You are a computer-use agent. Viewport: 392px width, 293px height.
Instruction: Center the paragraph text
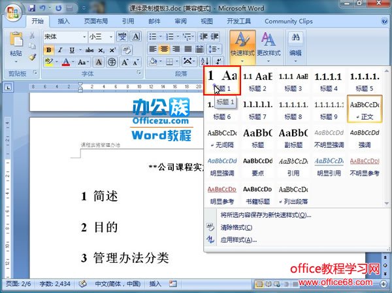164,49
